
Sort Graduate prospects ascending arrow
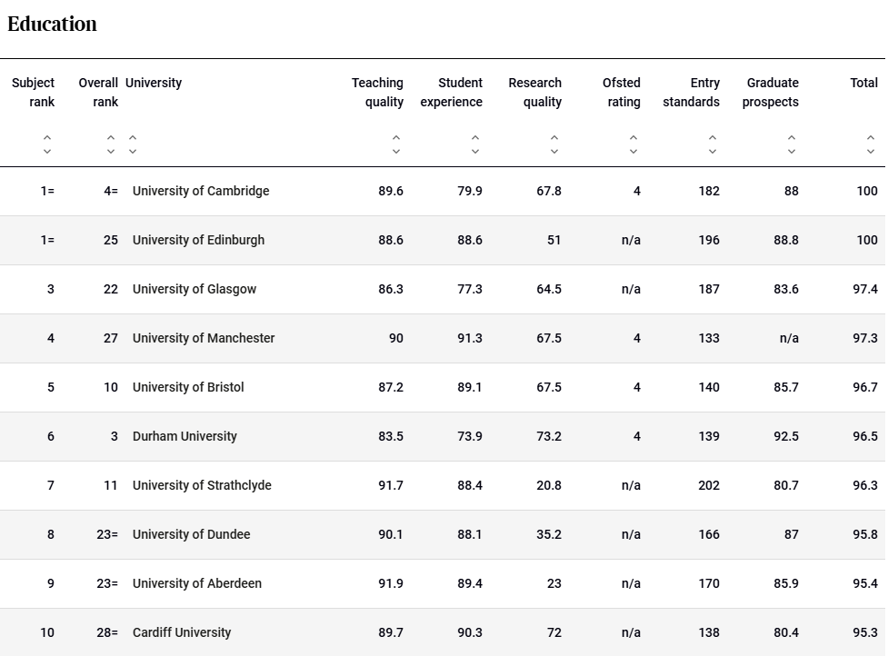pyautogui.click(x=792, y=137)
